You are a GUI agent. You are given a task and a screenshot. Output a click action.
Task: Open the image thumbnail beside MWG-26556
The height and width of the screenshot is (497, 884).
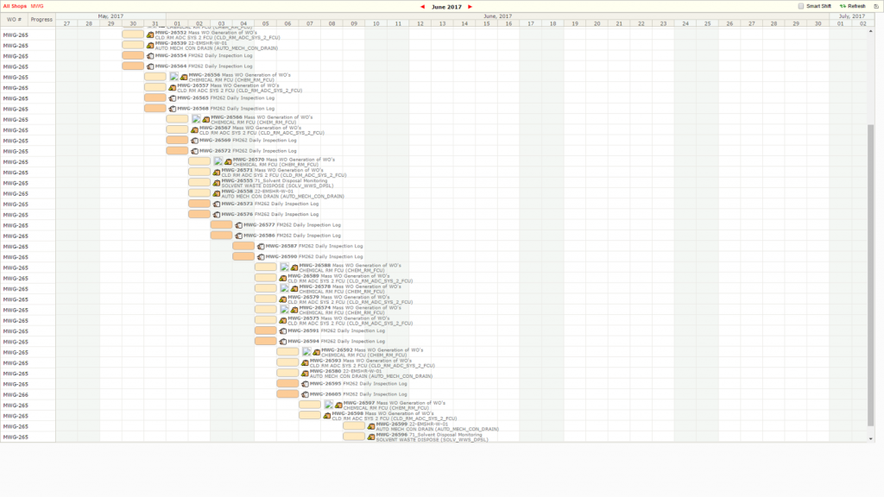174,77
